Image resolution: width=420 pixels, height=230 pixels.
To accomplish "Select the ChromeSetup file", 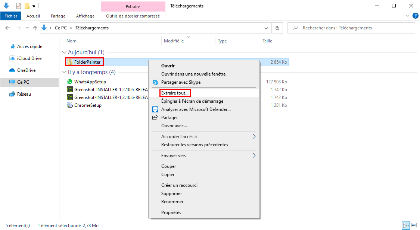I will click(88, 105).
